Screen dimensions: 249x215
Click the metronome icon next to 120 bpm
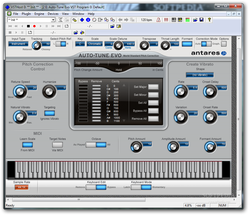click(158, 20)
